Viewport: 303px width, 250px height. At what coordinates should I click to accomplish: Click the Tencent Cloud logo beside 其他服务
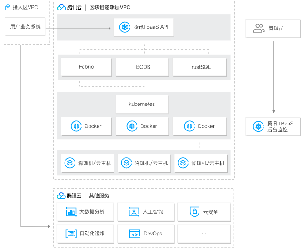(x=61, y=195)
